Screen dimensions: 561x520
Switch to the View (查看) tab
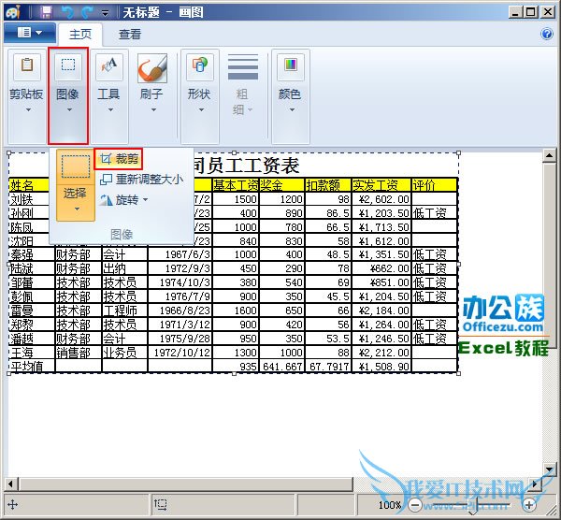(x=130, y=35)
